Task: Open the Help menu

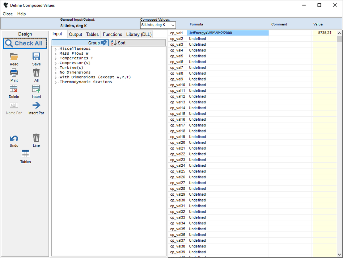Action: tap(21, 14)
